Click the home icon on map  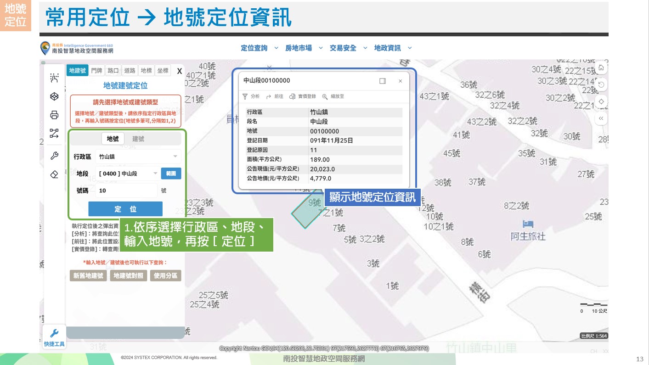point(601,68)
